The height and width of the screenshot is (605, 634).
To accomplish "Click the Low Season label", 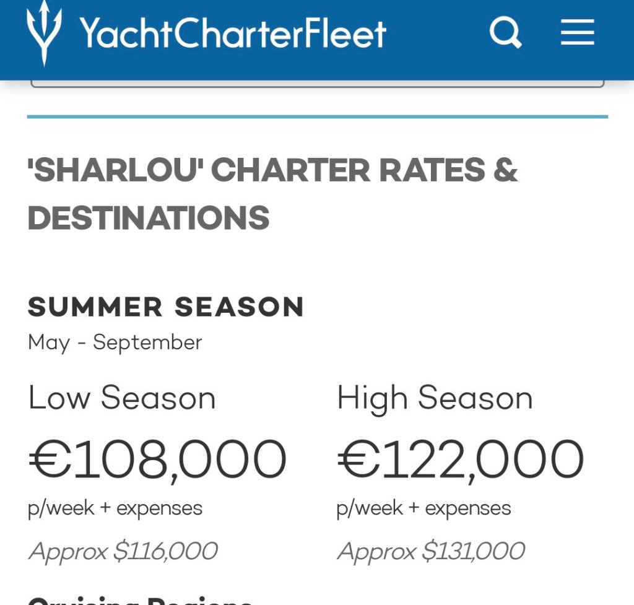I will 122,398.
